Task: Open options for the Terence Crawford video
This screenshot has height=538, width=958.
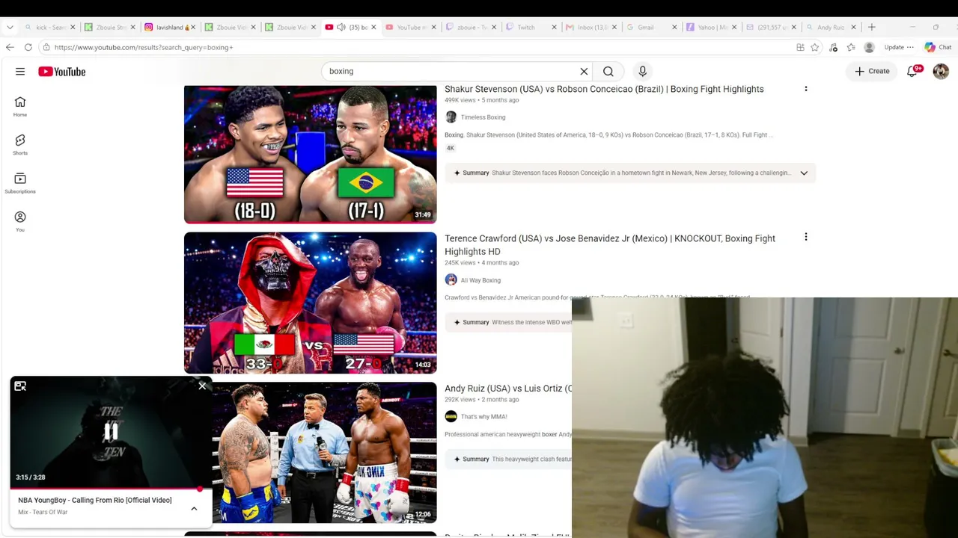Action: (805, 237)
